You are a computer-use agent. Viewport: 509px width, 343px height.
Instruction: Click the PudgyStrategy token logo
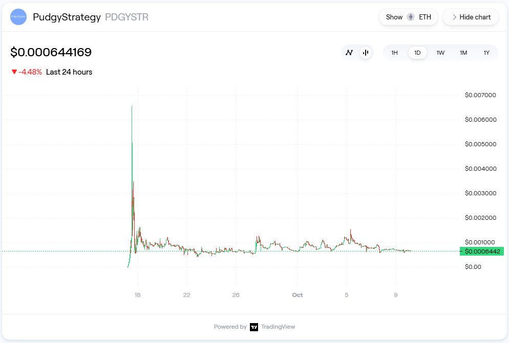[x=18, y=17]
